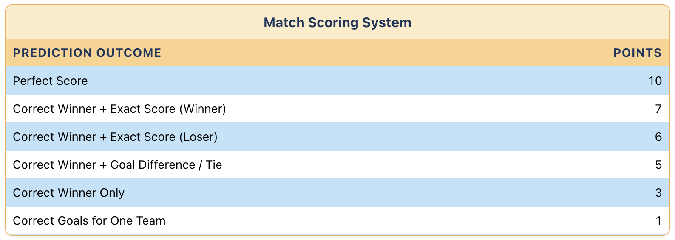
Task: Click the 5 points value
Action: tap(658, 165)
